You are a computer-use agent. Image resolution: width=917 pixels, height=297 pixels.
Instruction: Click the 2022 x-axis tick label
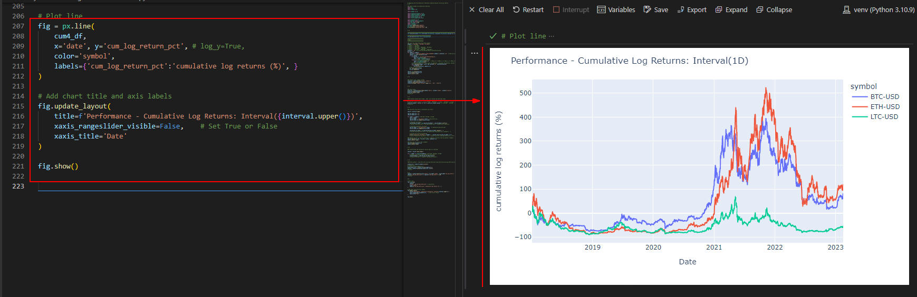(x=775, y=247)
